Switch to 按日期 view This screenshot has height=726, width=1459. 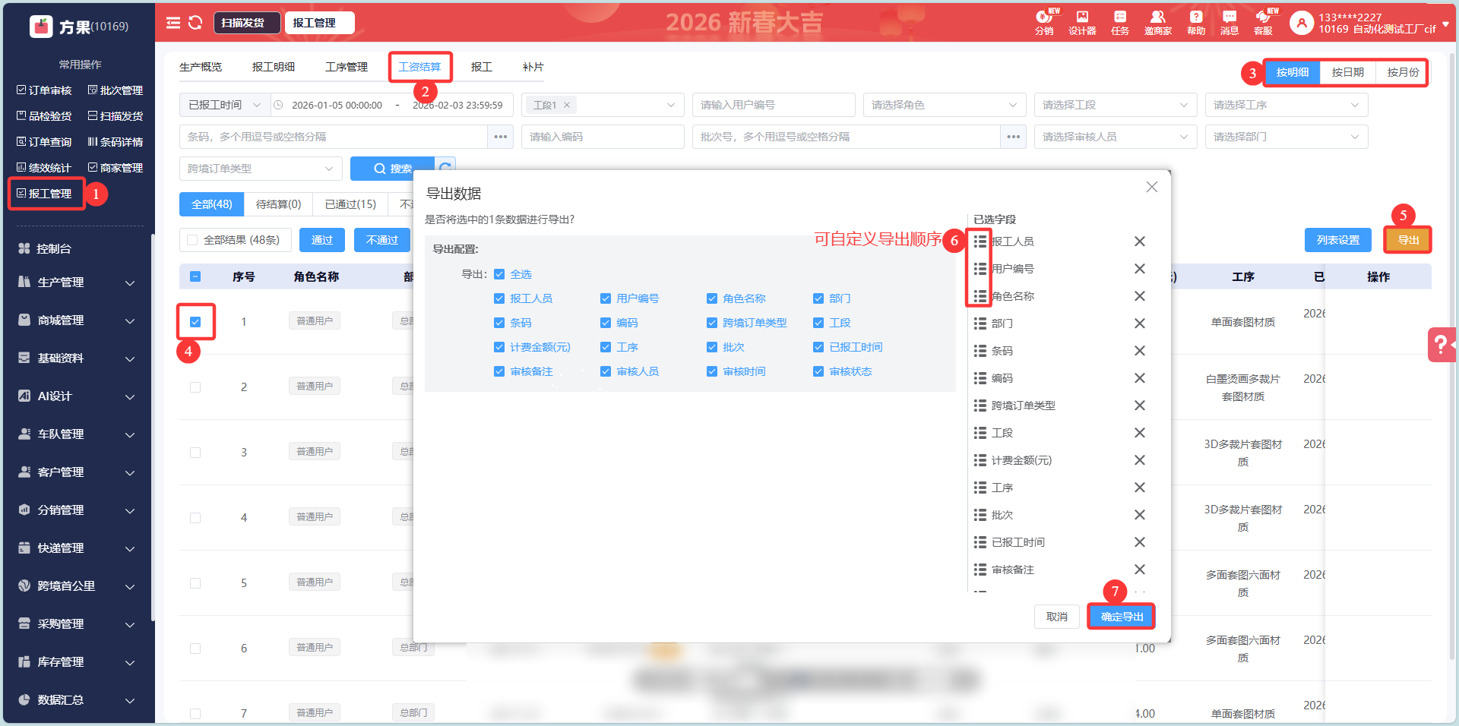tap(1348, 72)
